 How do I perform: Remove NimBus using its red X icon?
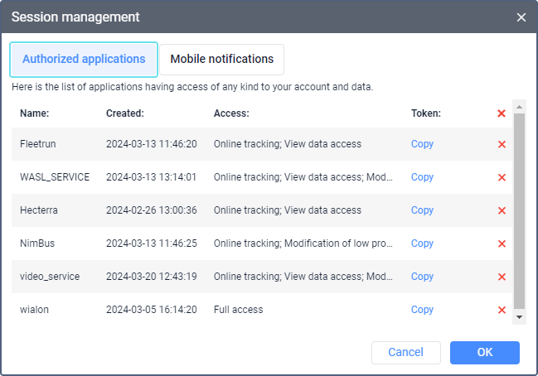[502, 243]
